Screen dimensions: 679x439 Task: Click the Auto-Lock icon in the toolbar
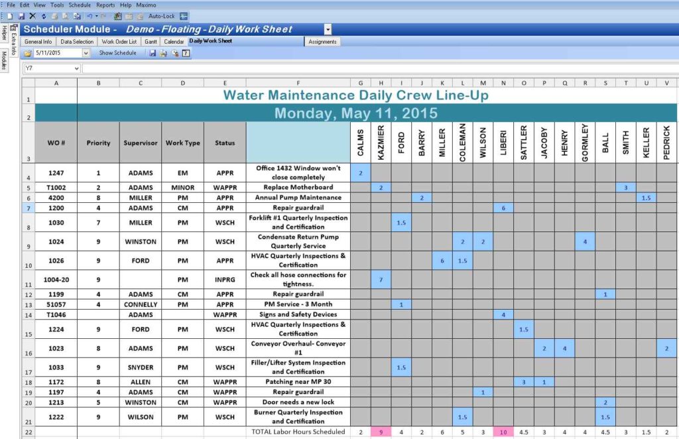pyautogui.click(x=183, y=16)
